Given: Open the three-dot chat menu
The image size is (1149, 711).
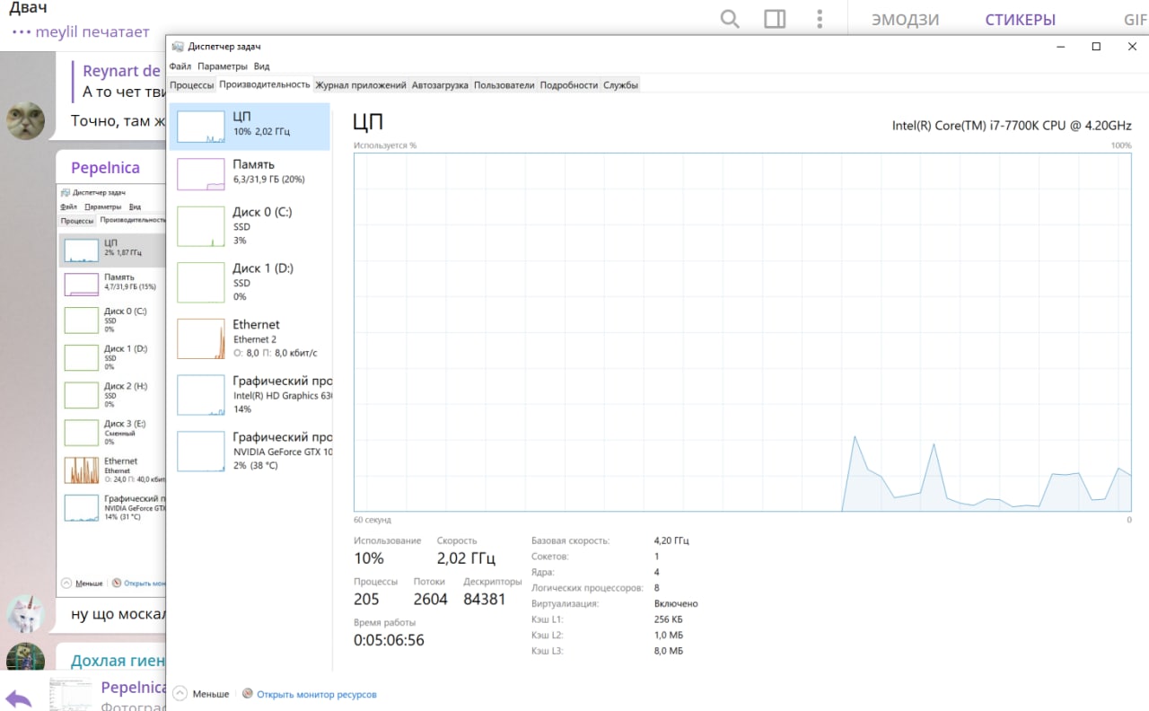Looking at the screenshot, I should pos(820,19).
